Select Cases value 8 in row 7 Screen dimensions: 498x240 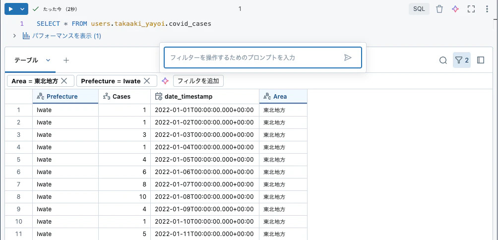point(124,184)
